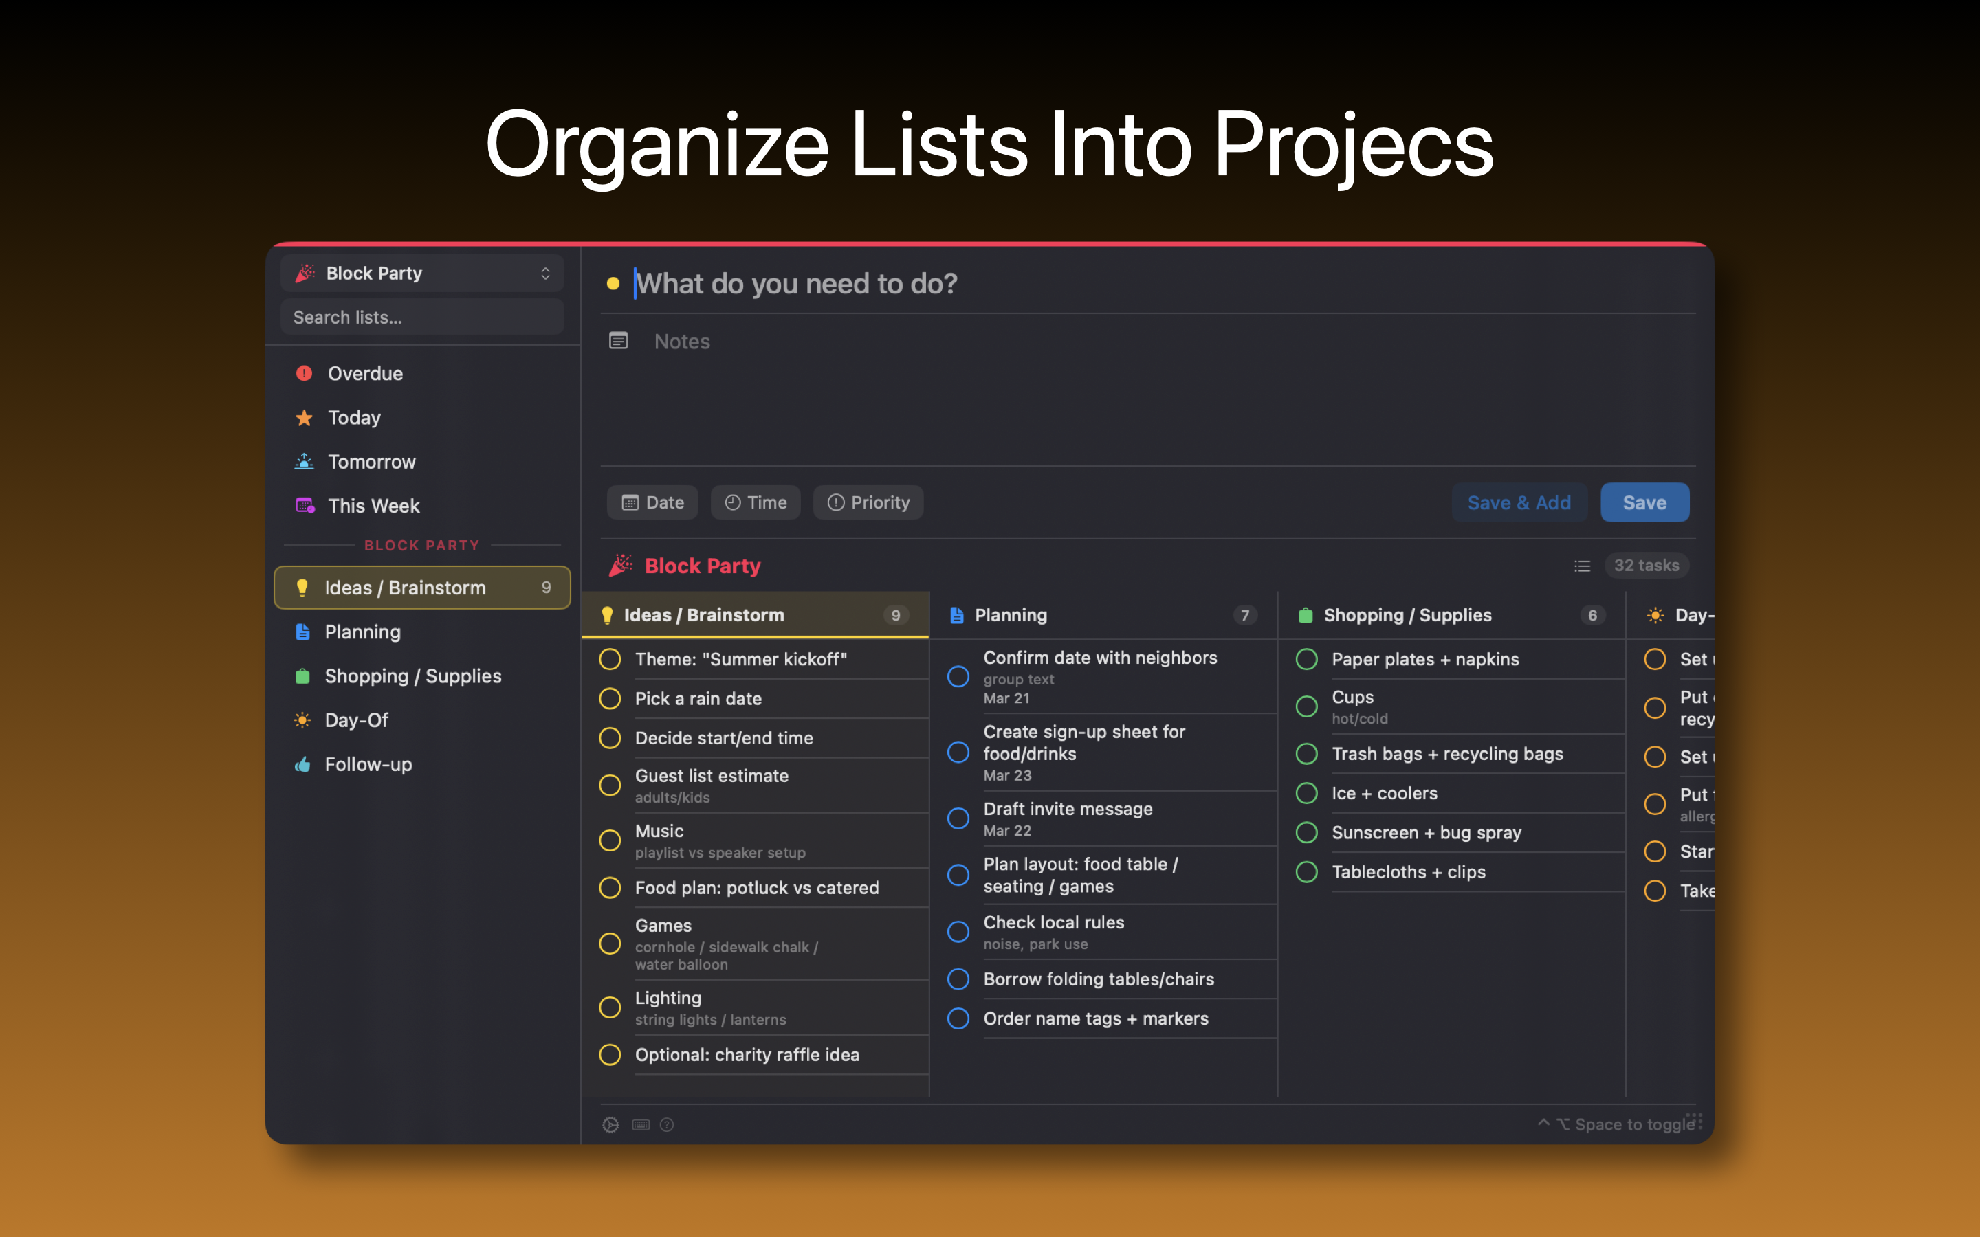Select the Shopping / Supplies column header
The height and width of the screenshot is (1237, 1980).
pyautogui.click(x=1451, y=615)
